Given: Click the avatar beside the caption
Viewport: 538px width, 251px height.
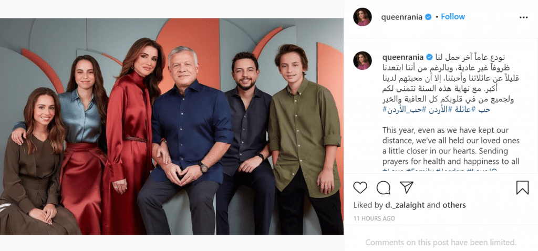Looking at the screenshot, I should [x=363, y=60].
